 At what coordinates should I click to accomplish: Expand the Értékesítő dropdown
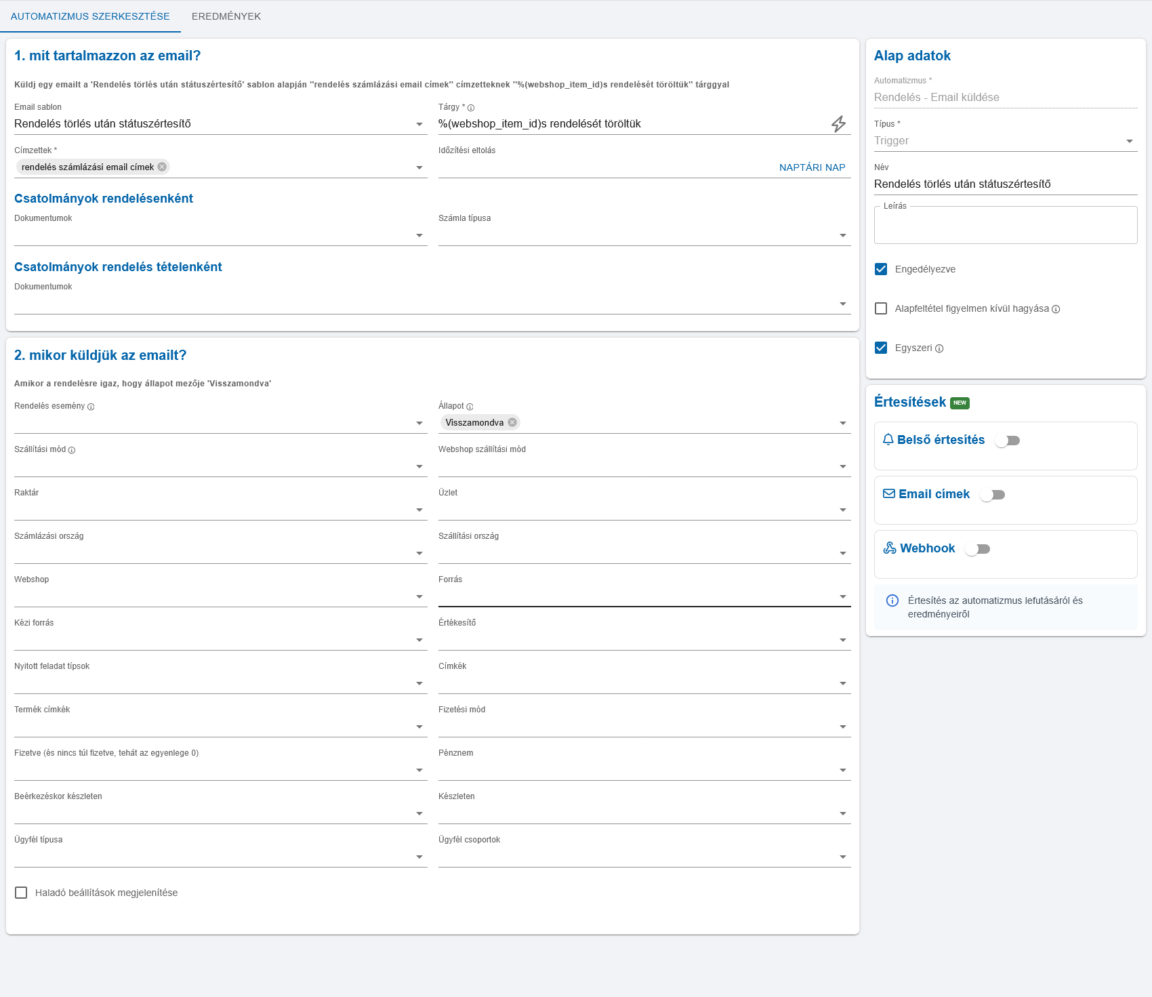644,640
